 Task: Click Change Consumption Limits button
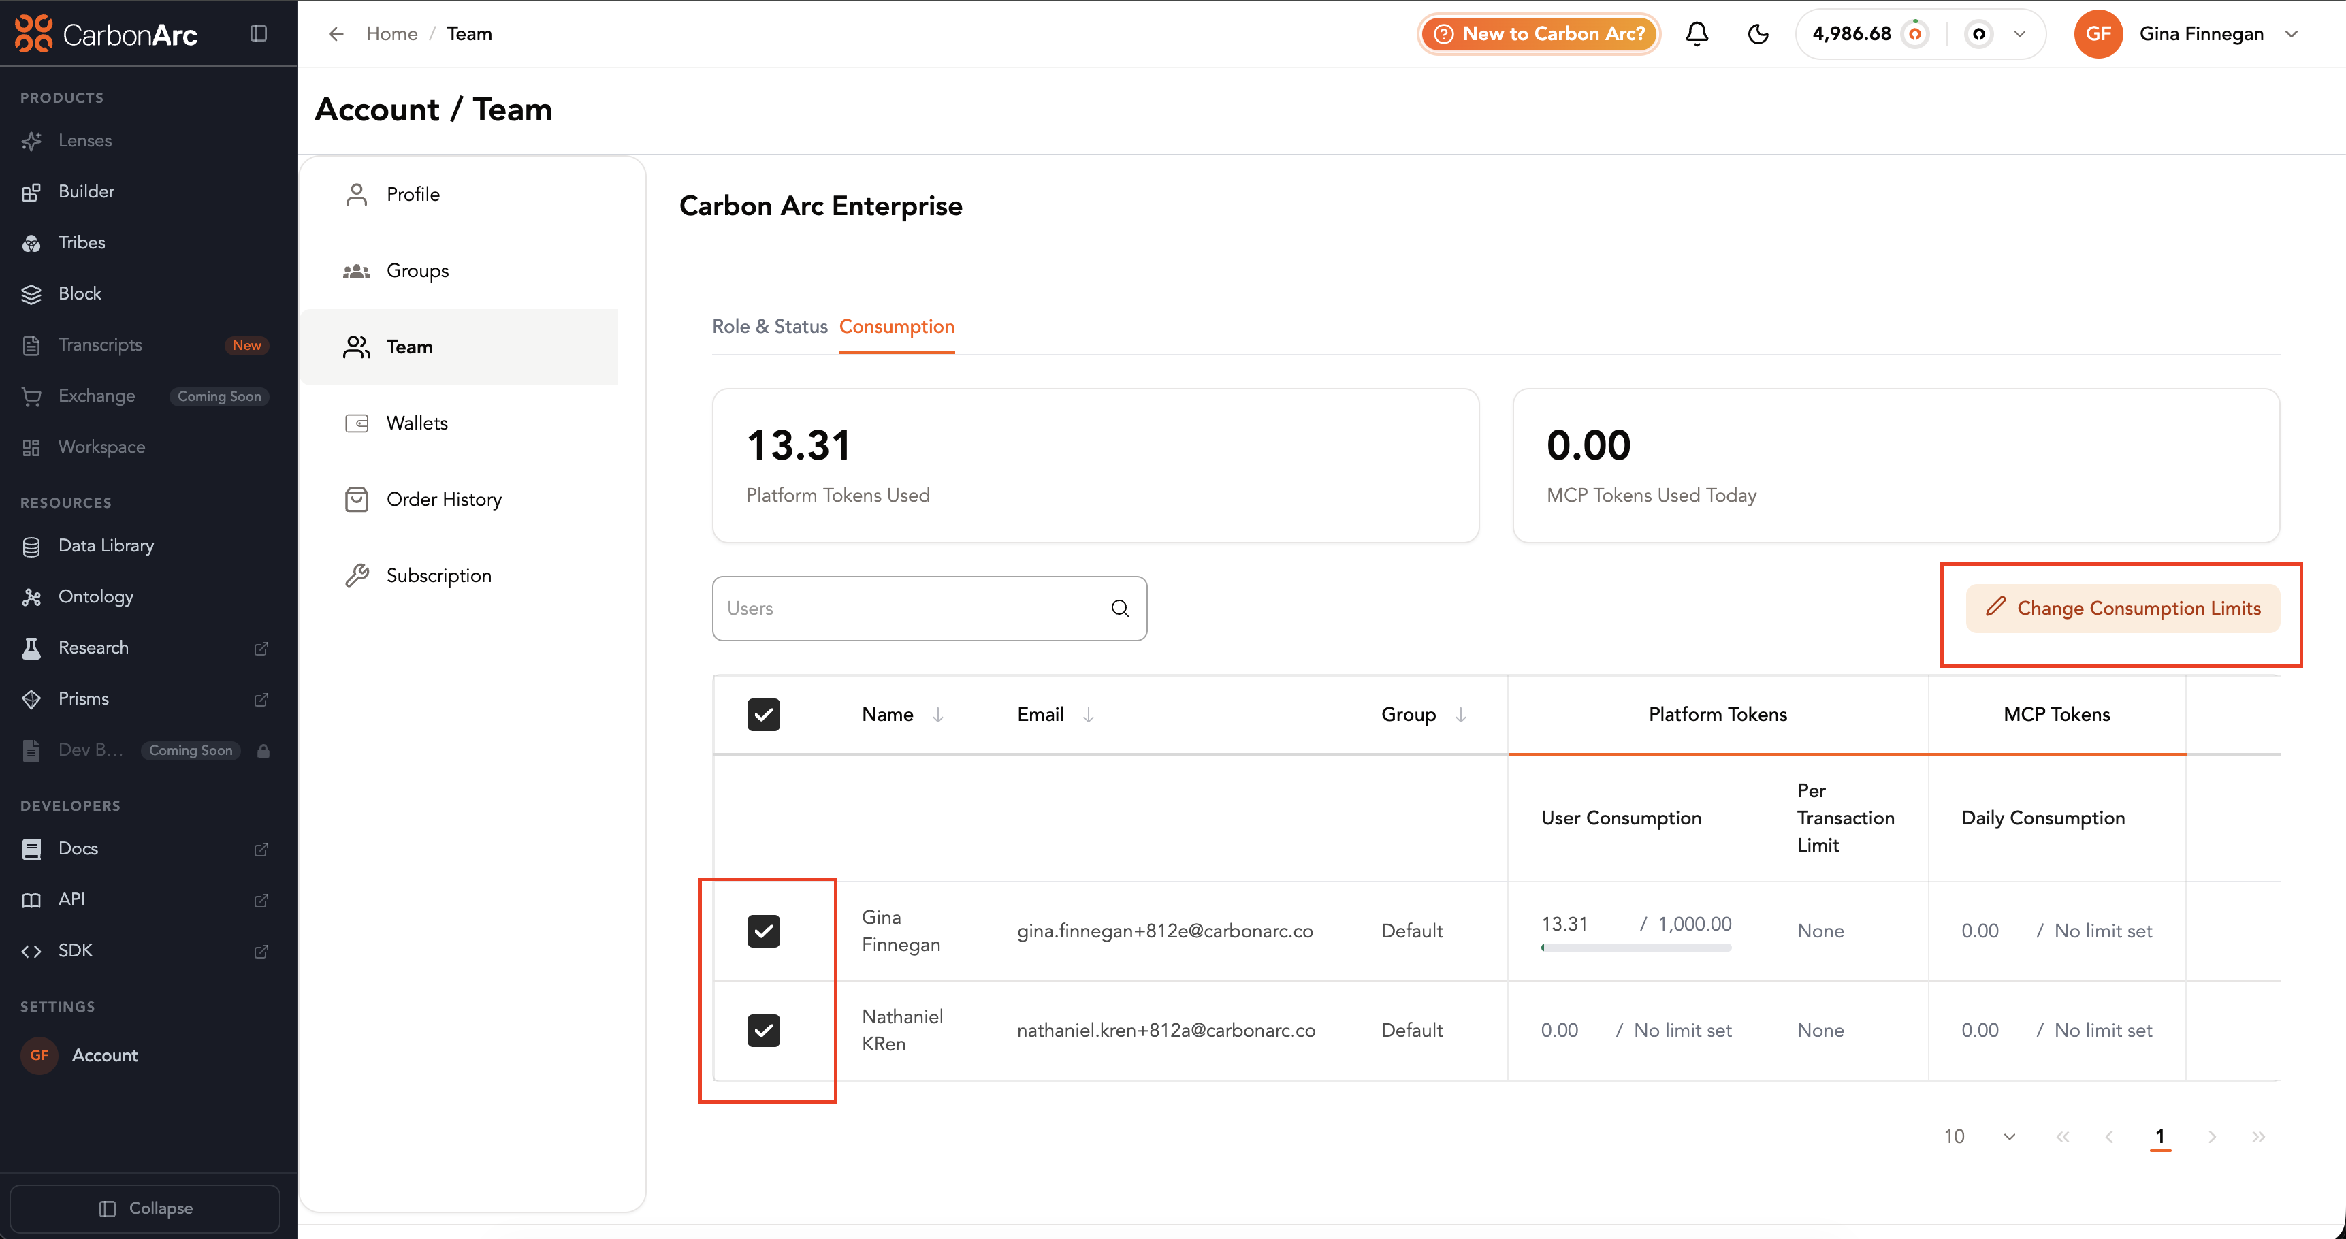(x=2123, y=608)
